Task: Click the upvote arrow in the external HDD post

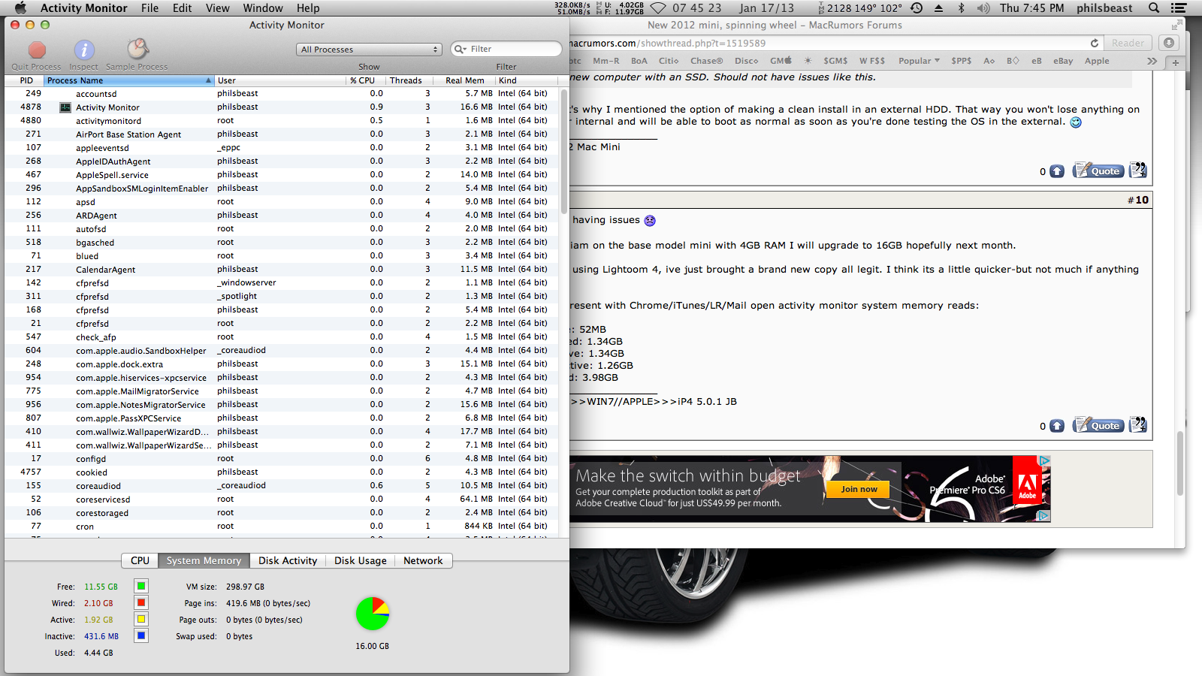Action: point(1057,171)
